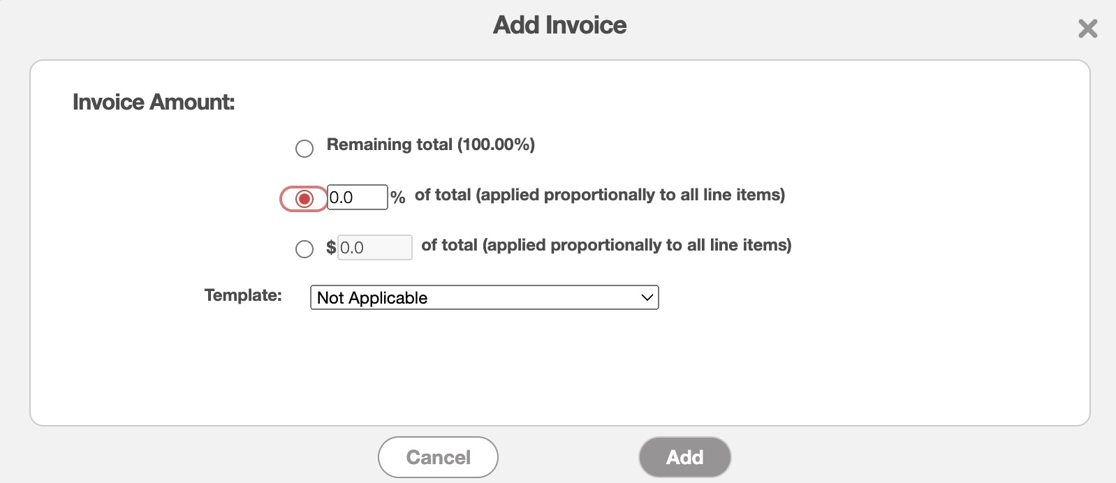
Task: Select the Remaining total radio button
Action: tap(304, 149)
